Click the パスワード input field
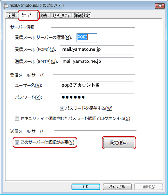168x195 pixels. pos(97,97)
